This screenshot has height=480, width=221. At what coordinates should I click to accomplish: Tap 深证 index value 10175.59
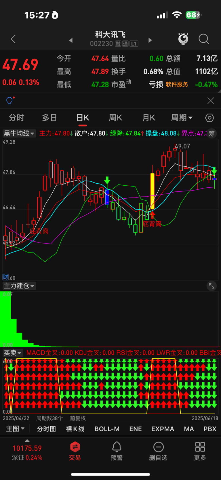(x=27, y=448)
